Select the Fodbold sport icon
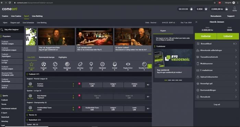The width and height of the screenshot is (240, 127). click(44, 64)
